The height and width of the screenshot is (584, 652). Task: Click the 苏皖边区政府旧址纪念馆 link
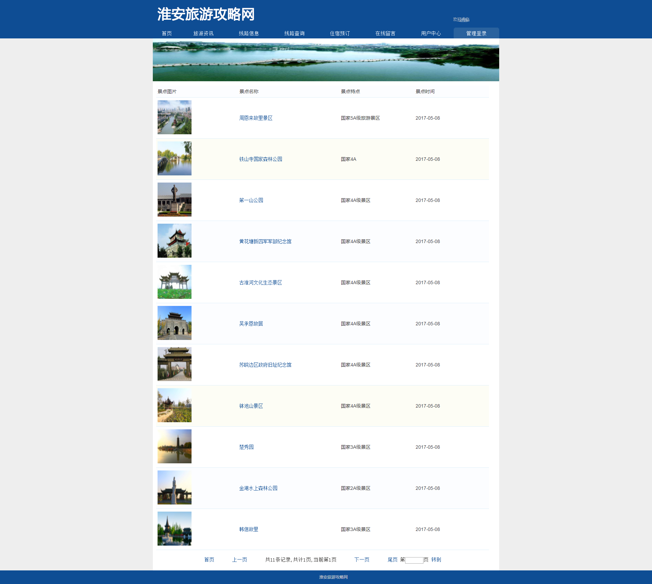[265, 365]
